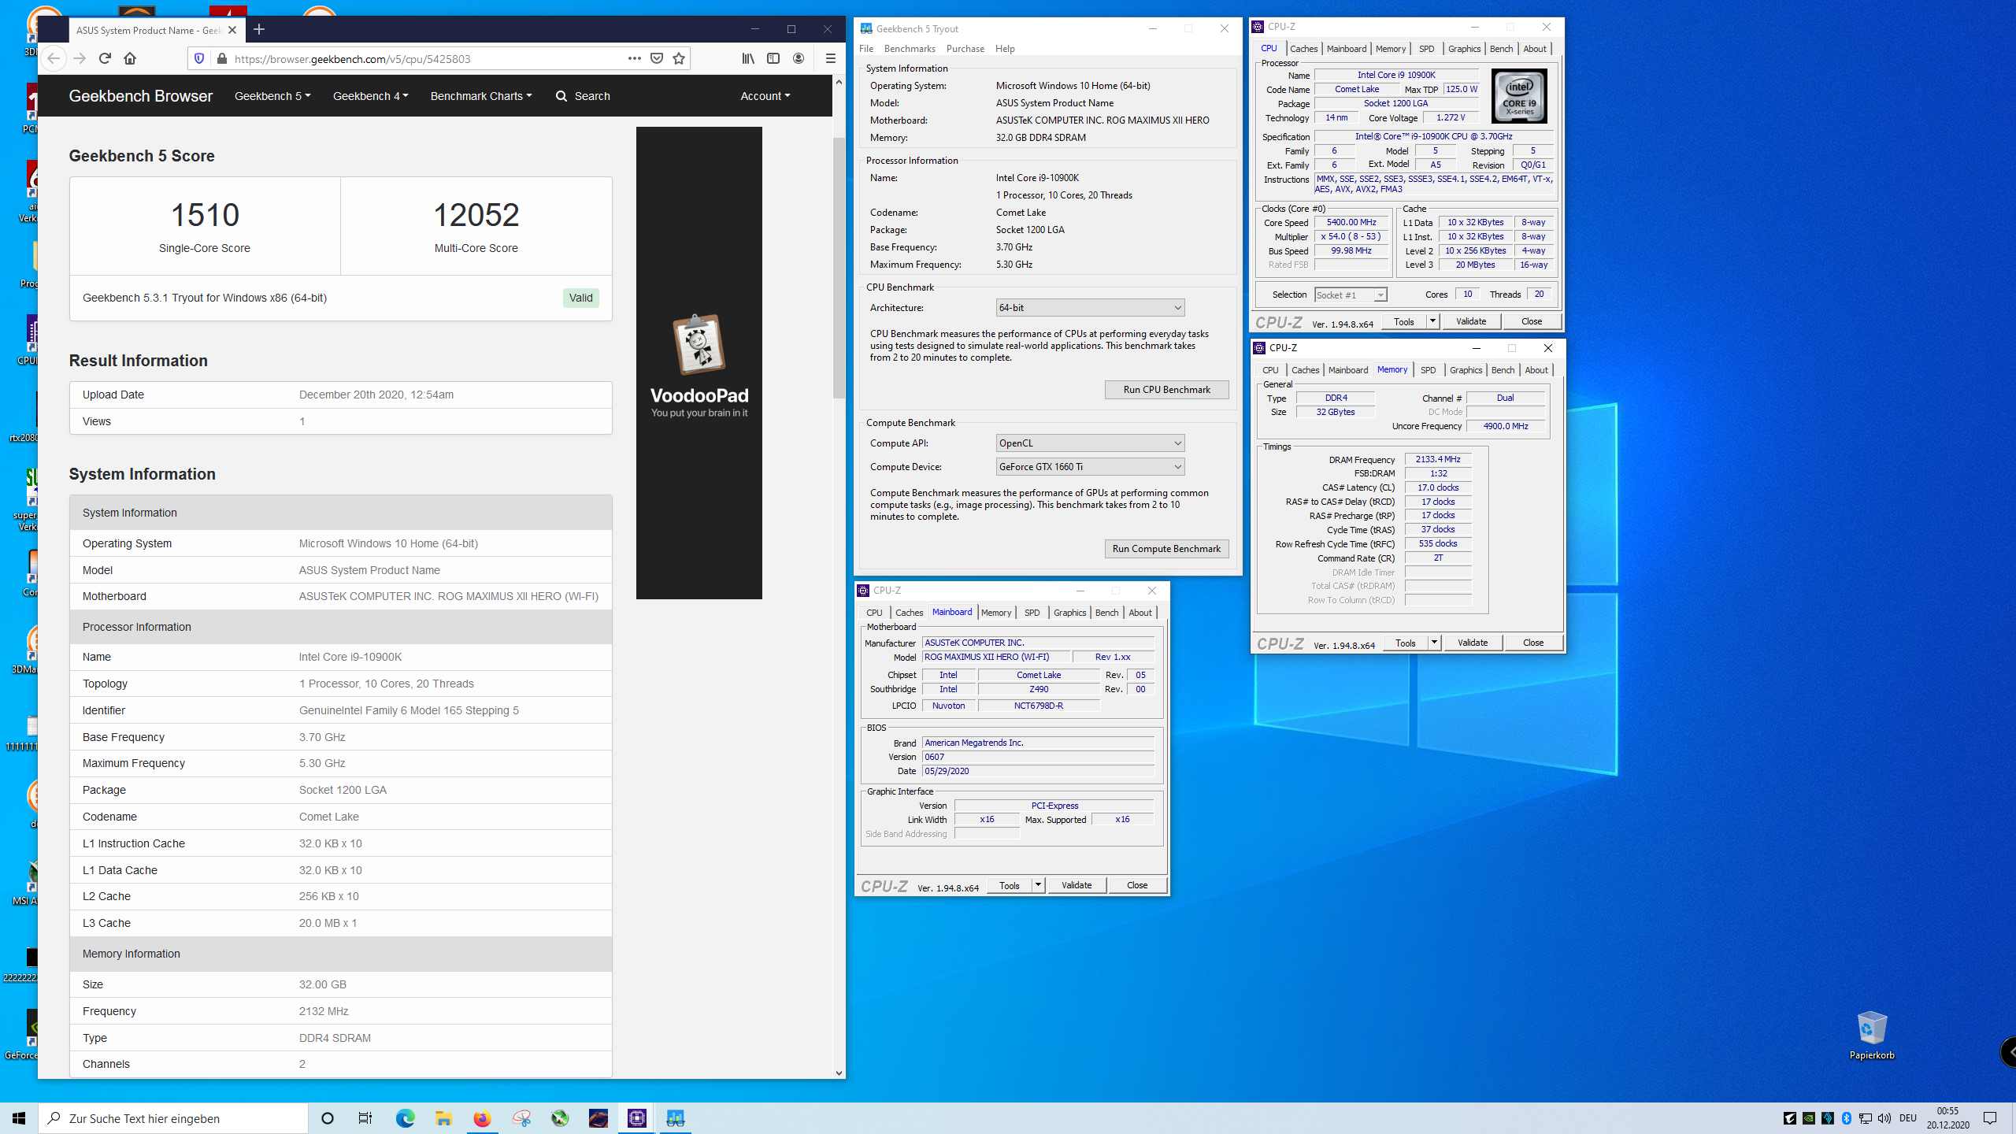Click Windows taskbar search box
The height and width of the screenshot is (1134, 2016).
pyautogui.click(x=173, y=1118)
